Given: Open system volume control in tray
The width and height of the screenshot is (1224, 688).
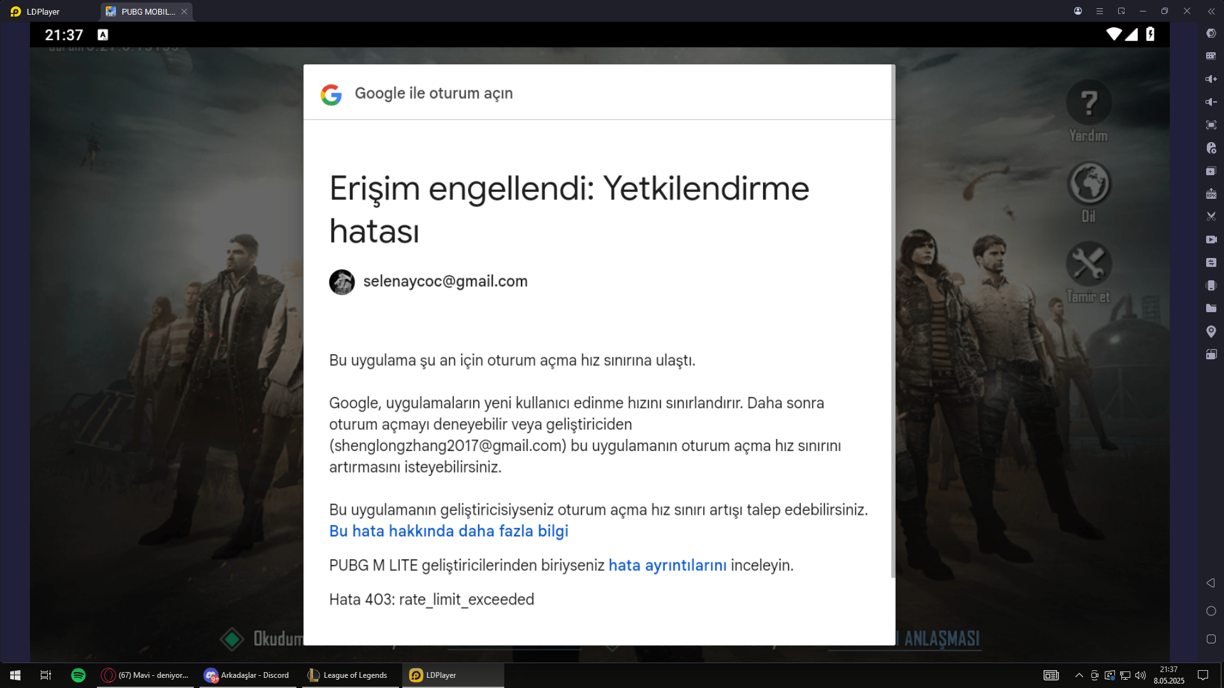Looking at the screenshot, I should (x=1140, y=675).
